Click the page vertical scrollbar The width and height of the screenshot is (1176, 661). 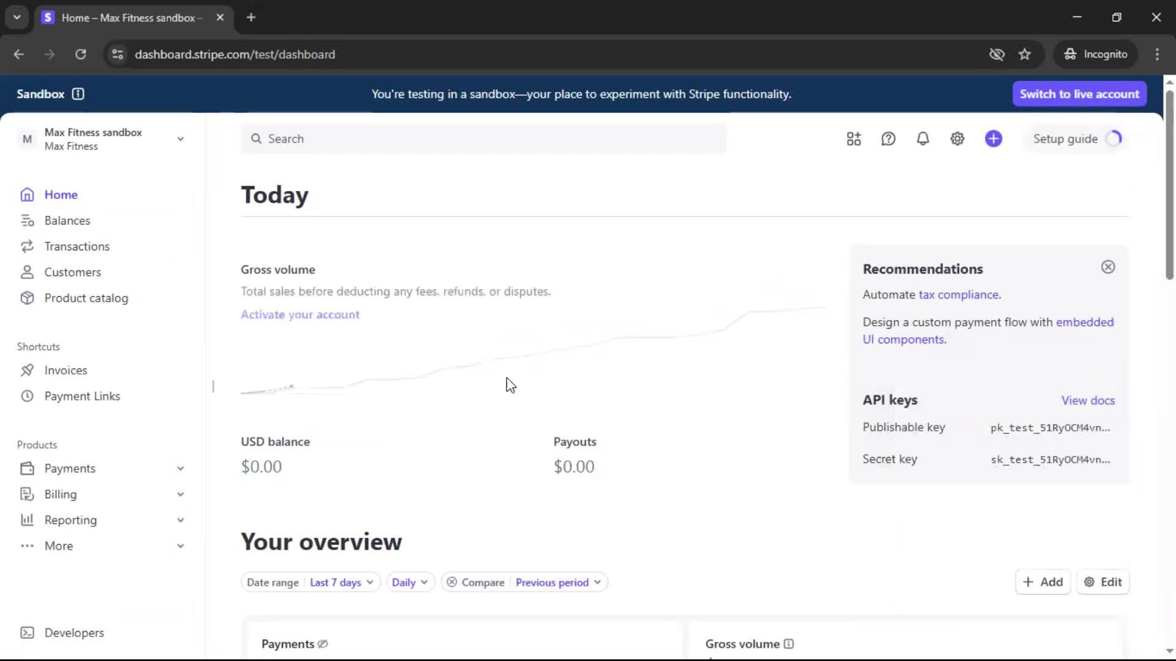1169,184
